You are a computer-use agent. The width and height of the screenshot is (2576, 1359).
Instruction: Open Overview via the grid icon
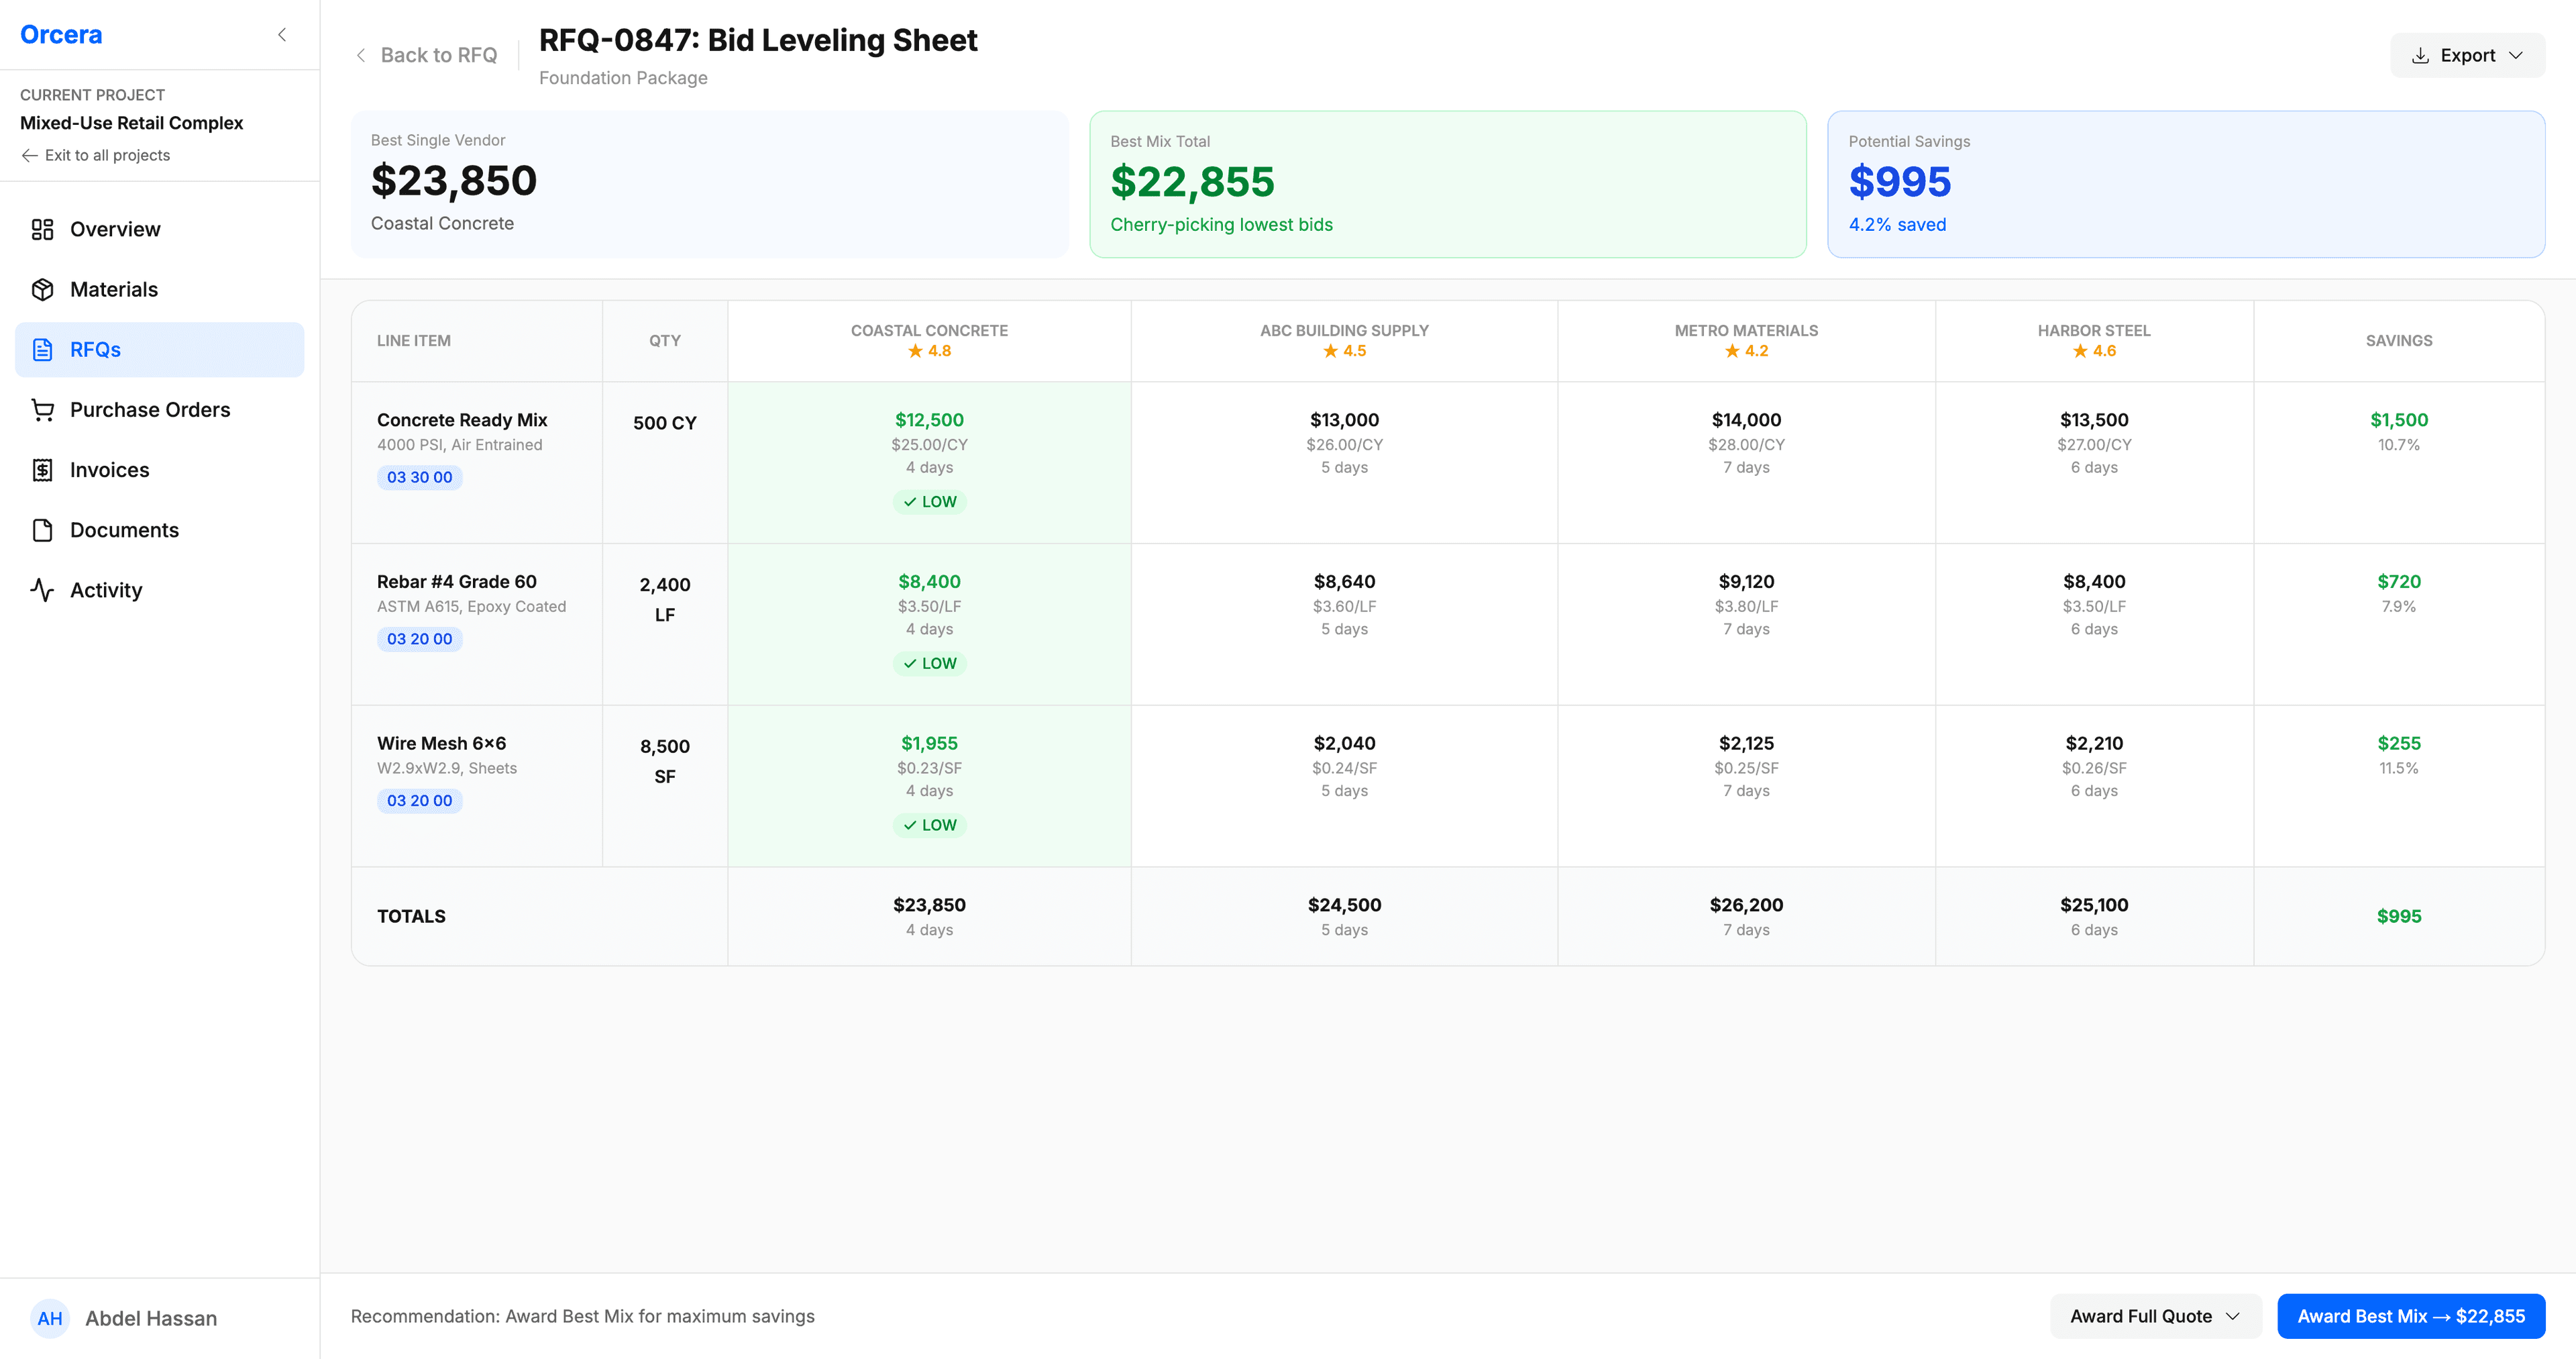click(x=43, y=229)
